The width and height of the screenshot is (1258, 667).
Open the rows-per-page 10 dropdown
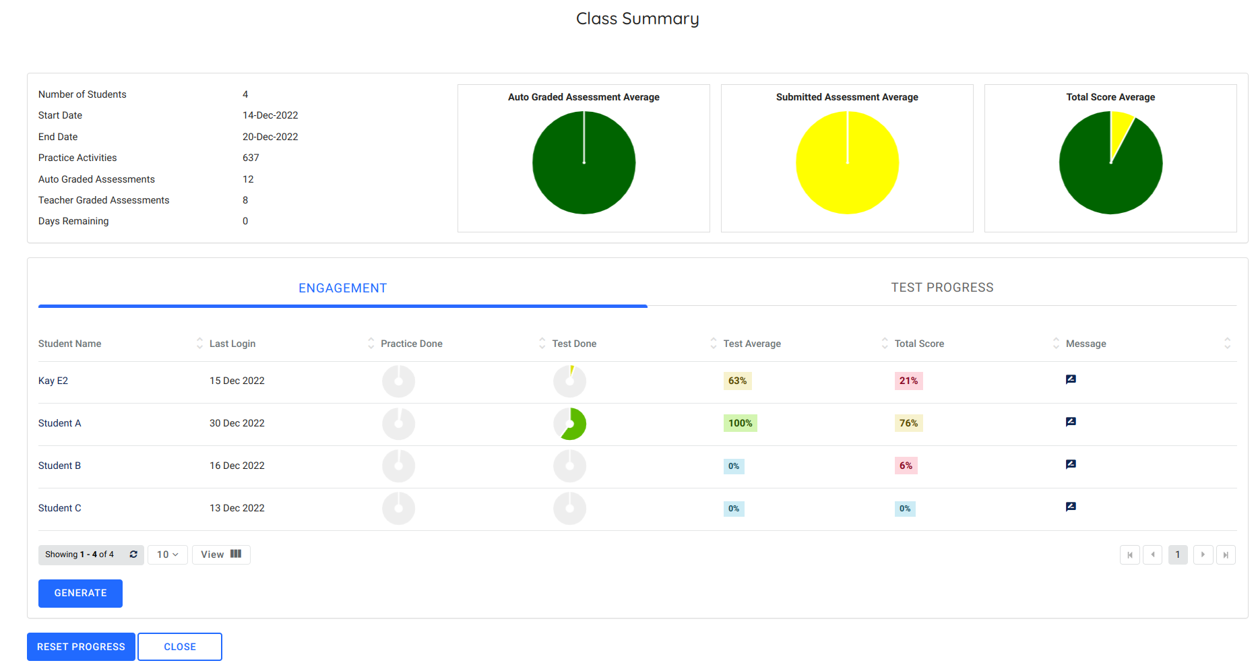pyautogui.click(x=167, y=554)
